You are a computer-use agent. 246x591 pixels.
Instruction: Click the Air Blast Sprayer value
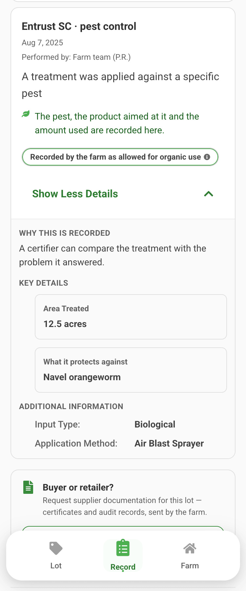pyautogui.click(x=169, y=444)
